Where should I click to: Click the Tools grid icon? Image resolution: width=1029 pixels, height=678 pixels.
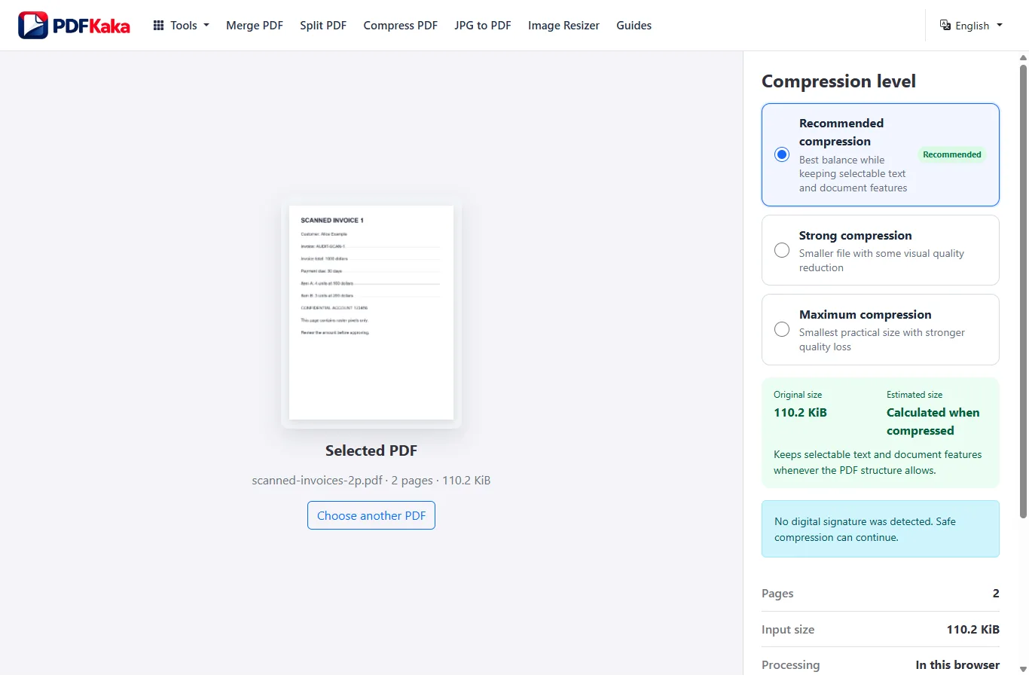158,26
